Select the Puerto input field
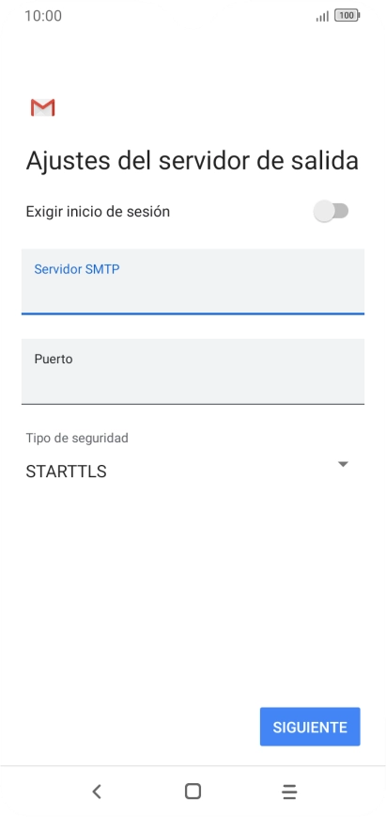 (193, 372)
